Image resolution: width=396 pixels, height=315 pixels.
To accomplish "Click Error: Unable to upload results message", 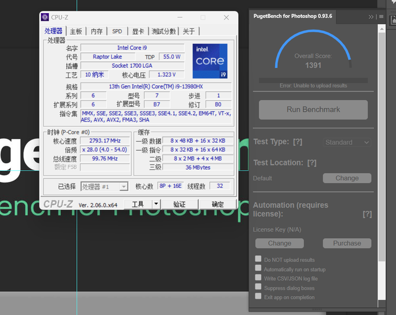I will [x=313, y=86].
